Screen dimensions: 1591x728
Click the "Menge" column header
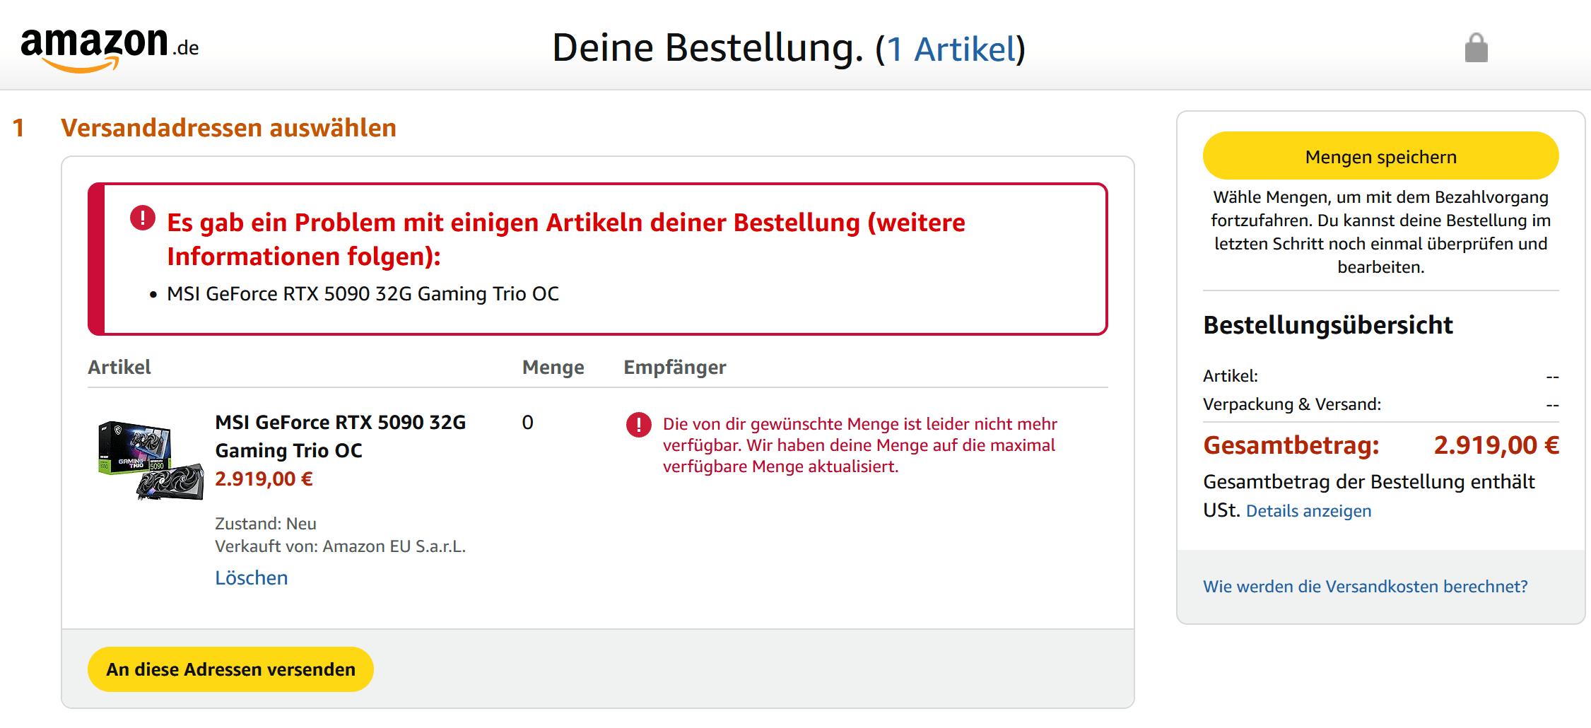pyautogui.click(x=553, y=368)
